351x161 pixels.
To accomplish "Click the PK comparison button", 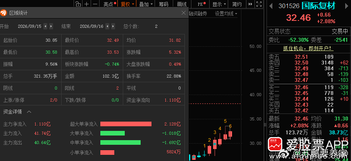I will coord(201,4).
